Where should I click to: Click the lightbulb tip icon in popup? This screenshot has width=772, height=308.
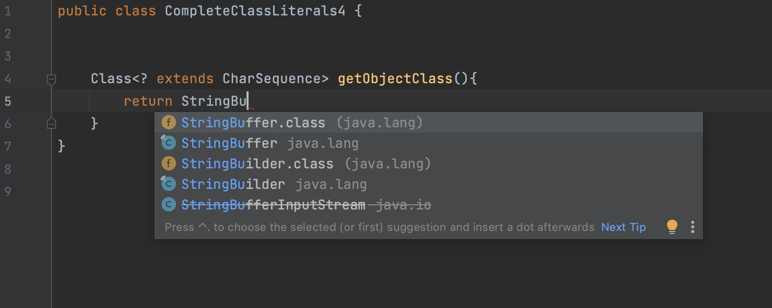click(672, 227)
